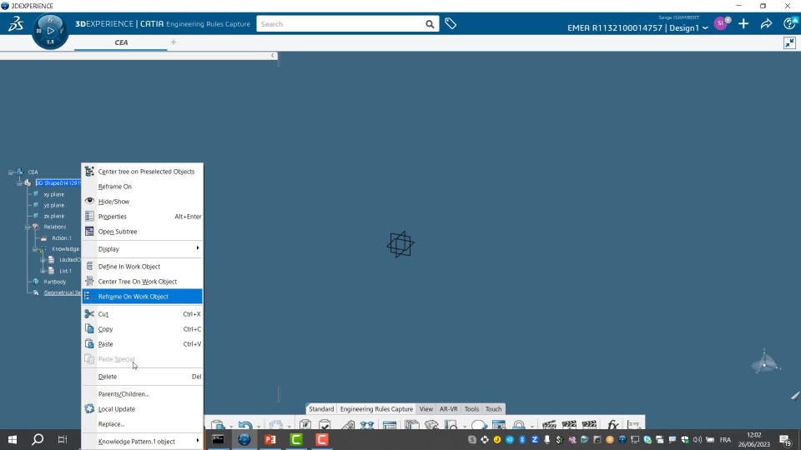The width and height of the screenshot is (801, 450).
Task: Open the 3DS logo menu in header
Action: coord(16,23)
